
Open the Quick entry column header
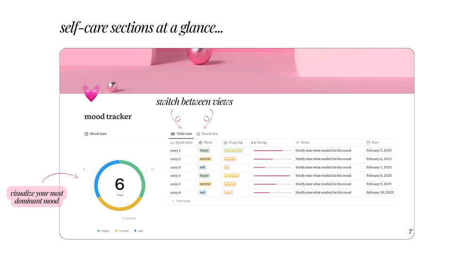[x=182, y=142]
